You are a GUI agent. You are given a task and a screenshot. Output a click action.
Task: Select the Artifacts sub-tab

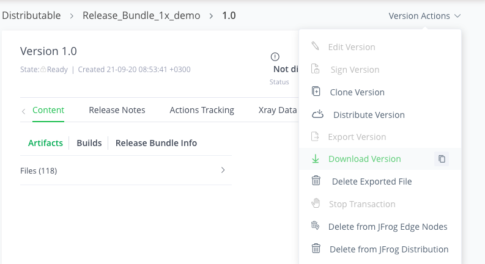click(45, 143)
